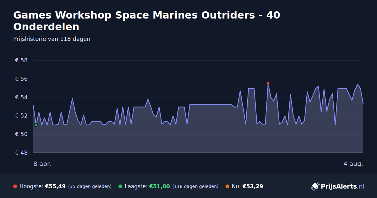377x198 pixels.
Task: Click the chart title Games Workshop Space Marines
Action: tap(147, 21)
